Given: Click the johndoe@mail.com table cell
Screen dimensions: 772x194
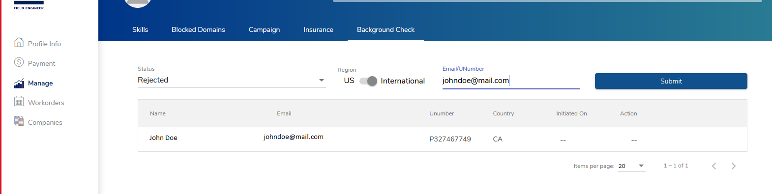Looking at the screenshot, I should (x=294, y=137).
